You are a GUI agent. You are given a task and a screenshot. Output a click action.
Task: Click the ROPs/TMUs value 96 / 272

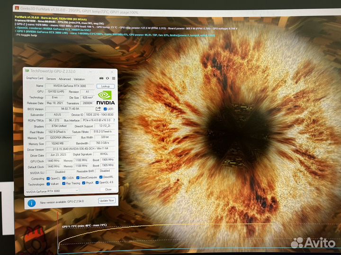[x=54, y=120]
